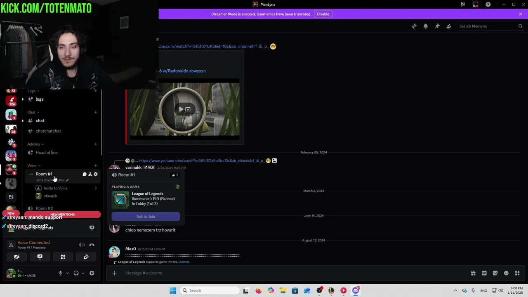Open the Inbox icon in title bar

coord(476,5)
